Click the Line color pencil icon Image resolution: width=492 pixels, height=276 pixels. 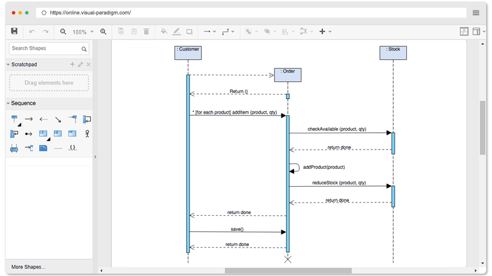coord(176,31)
